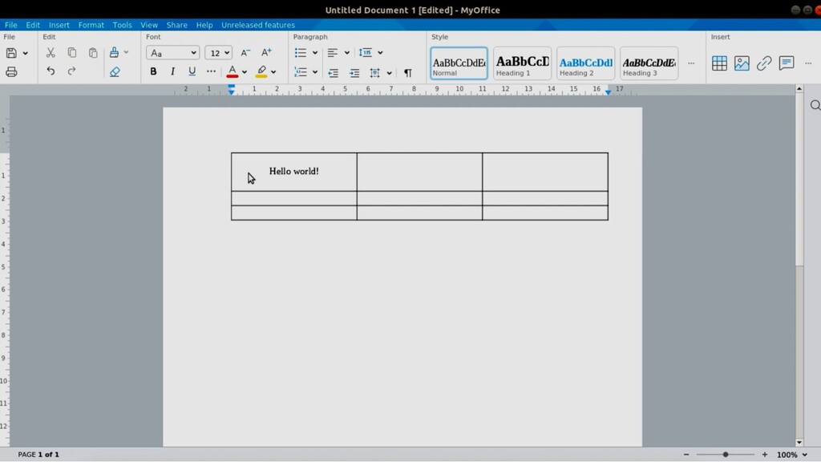The height and width of the screenshot is (462, 821).
Task: Apply the red text color
Action: tap(232, 71)
